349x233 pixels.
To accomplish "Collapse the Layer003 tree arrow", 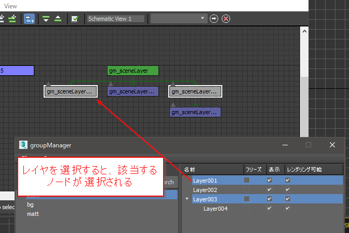I will [187, 199].
